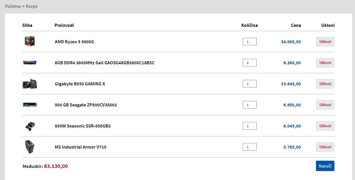Viewport: 355px width, 180px height.
Task: Remove MS Industrial Armor V710 case
Action: point(325,147)
